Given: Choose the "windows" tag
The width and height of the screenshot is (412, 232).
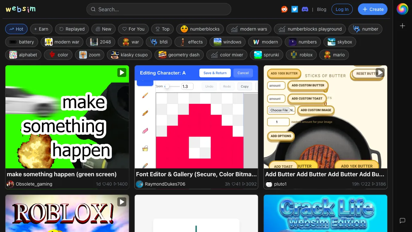Looking at the screenshot, I should (228, 42).
